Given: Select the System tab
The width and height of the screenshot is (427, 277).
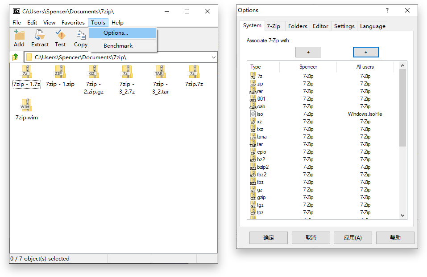Looking at the screenshot, I should [x=252, y=25].
